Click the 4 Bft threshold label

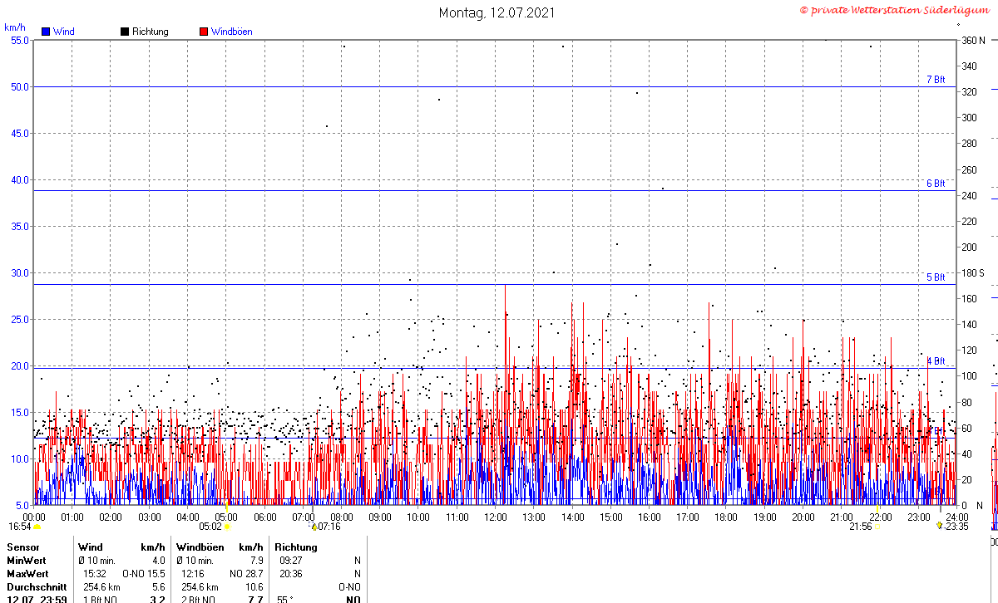(936, 361)
